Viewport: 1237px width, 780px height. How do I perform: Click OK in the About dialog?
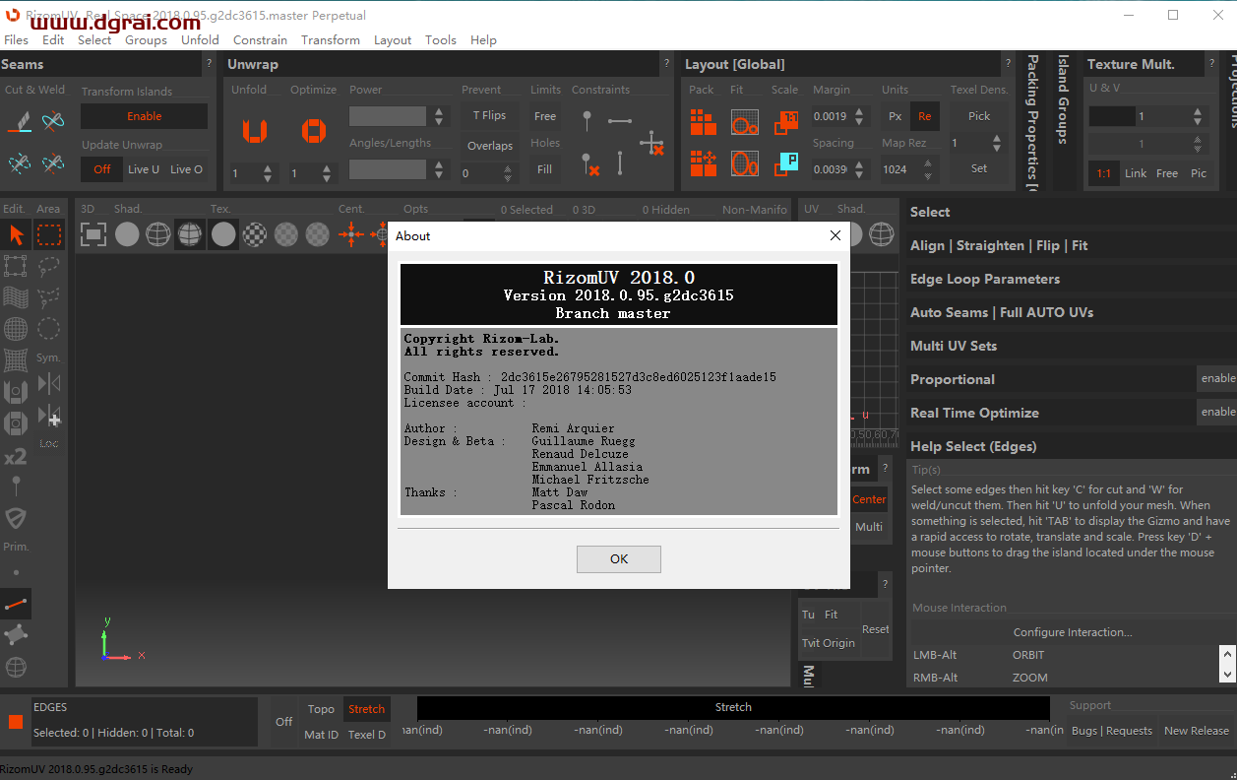[x=618, y=558]
